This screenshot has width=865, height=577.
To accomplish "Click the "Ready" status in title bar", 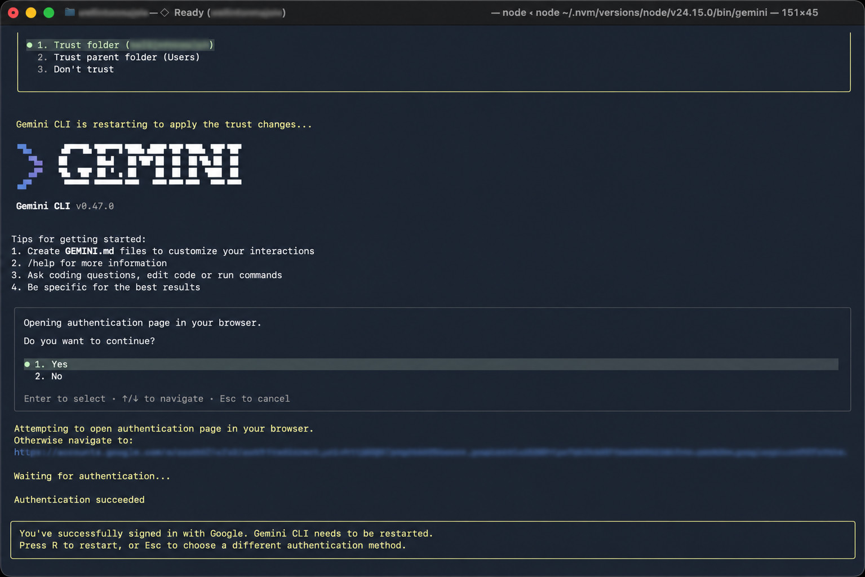I will [x=189, y=12].
